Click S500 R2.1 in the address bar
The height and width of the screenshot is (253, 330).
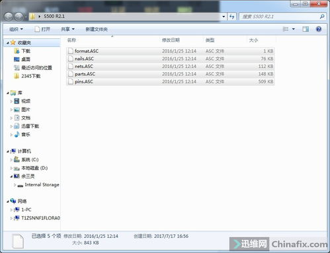[x=54, y=17]
